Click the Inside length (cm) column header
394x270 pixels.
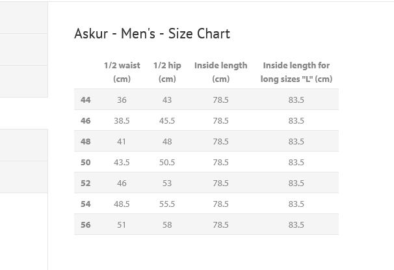point(220,72)
